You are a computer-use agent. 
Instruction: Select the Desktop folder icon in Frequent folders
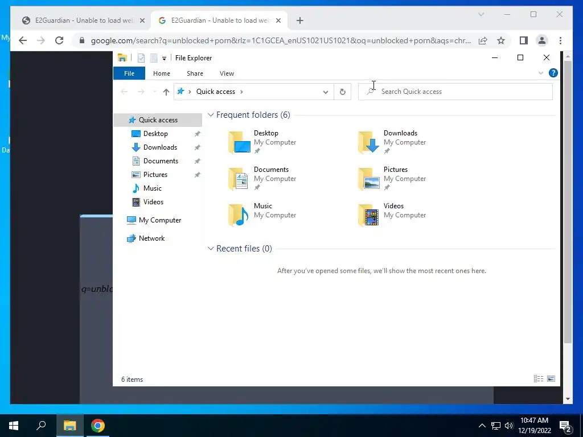(239, 142)
